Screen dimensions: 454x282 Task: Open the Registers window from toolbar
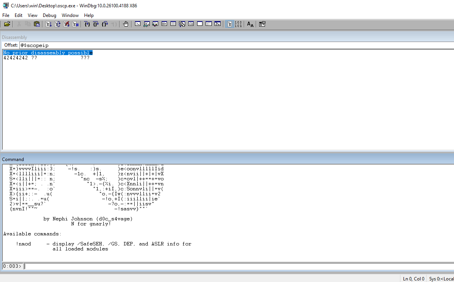point(164,24)
